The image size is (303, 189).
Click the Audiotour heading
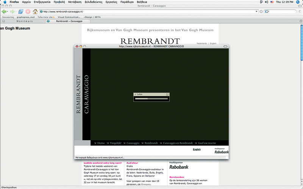click(132, 163)
